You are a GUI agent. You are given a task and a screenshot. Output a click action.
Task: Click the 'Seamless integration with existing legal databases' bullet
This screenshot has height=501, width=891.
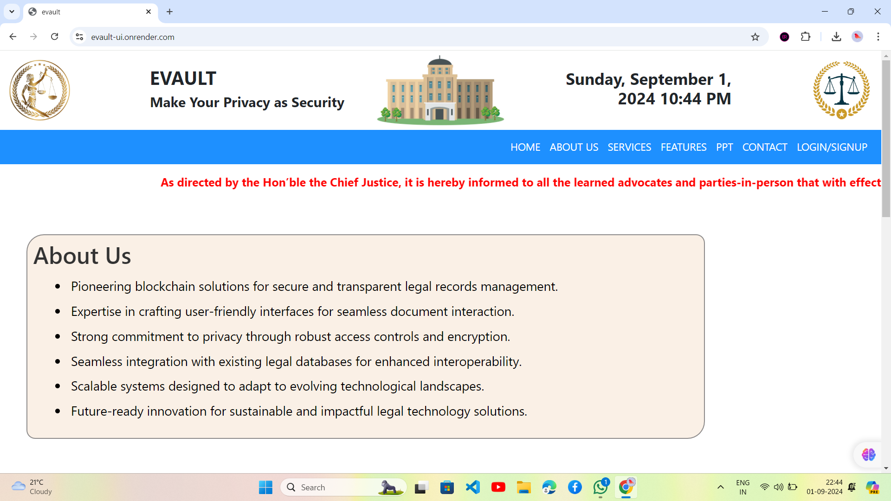click(296, 362)
